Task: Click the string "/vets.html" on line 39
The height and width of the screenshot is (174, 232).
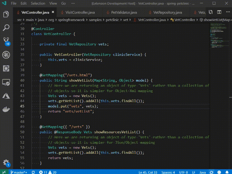Action: pyautogui.click(x=77, y=75)
